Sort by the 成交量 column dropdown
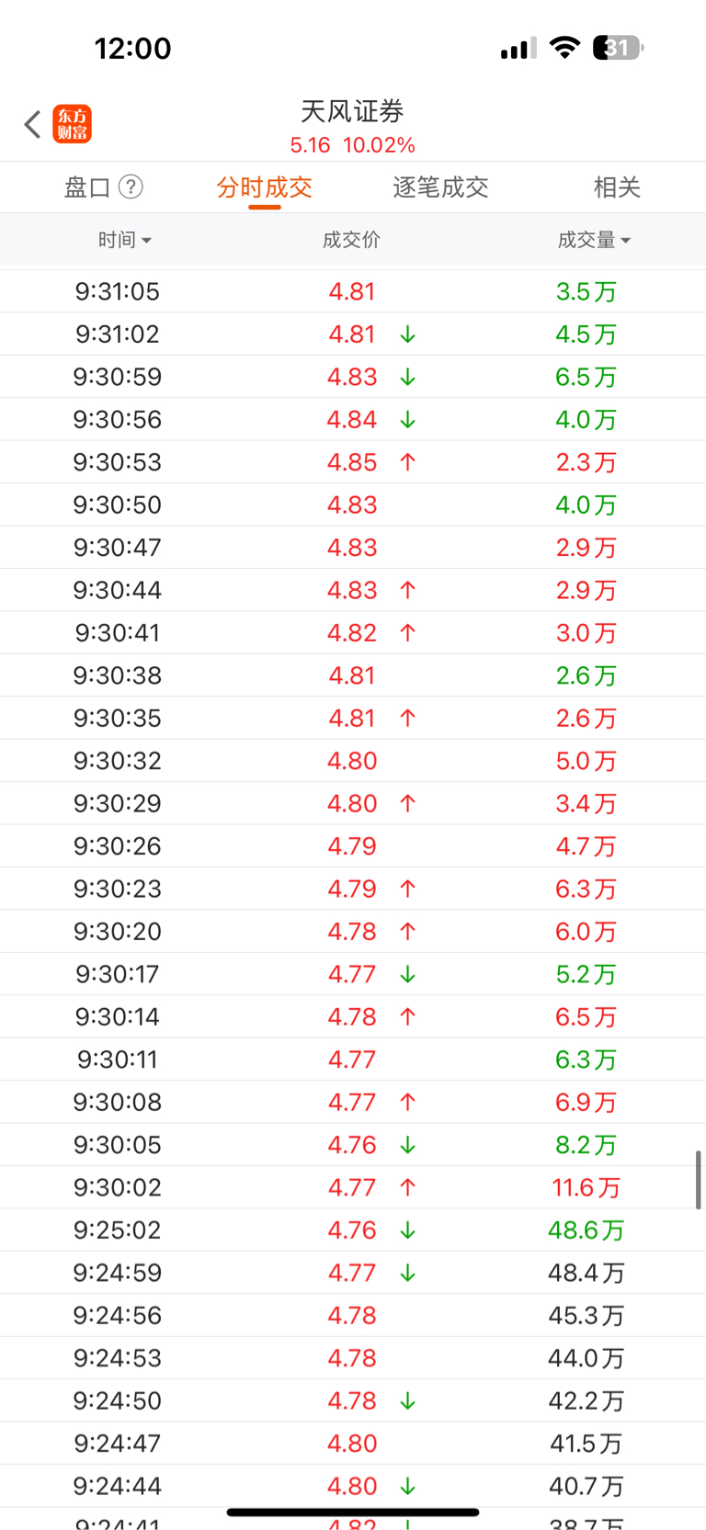706x1530 pixels. 594,240
